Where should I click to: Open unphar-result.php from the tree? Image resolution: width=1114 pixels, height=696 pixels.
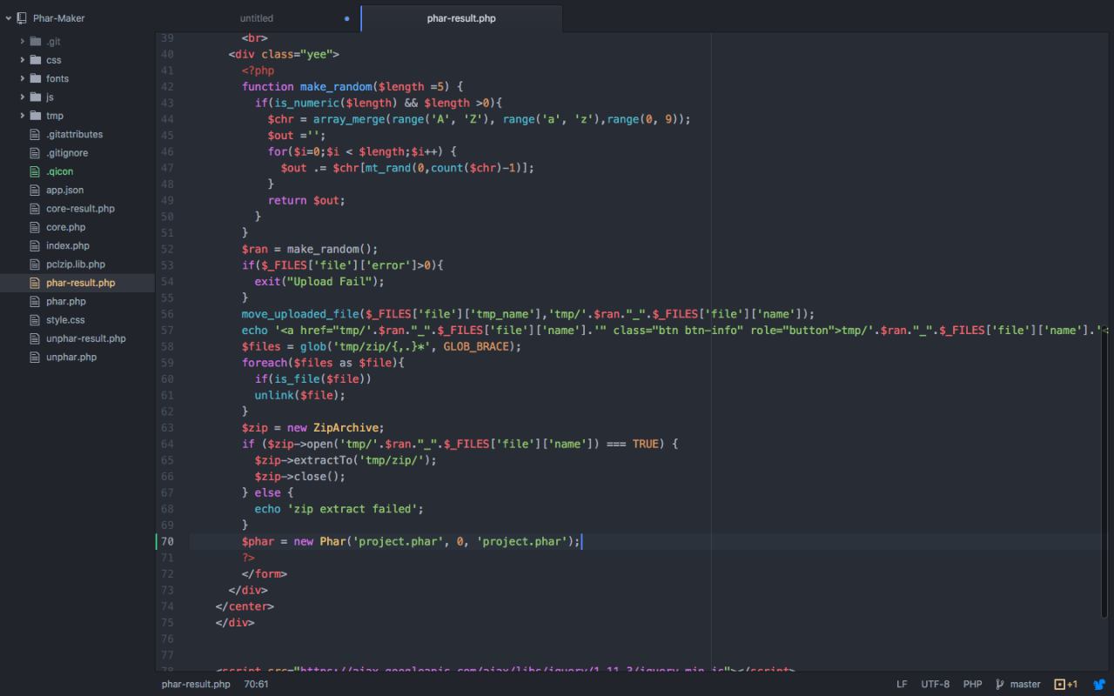pos(85,338)
